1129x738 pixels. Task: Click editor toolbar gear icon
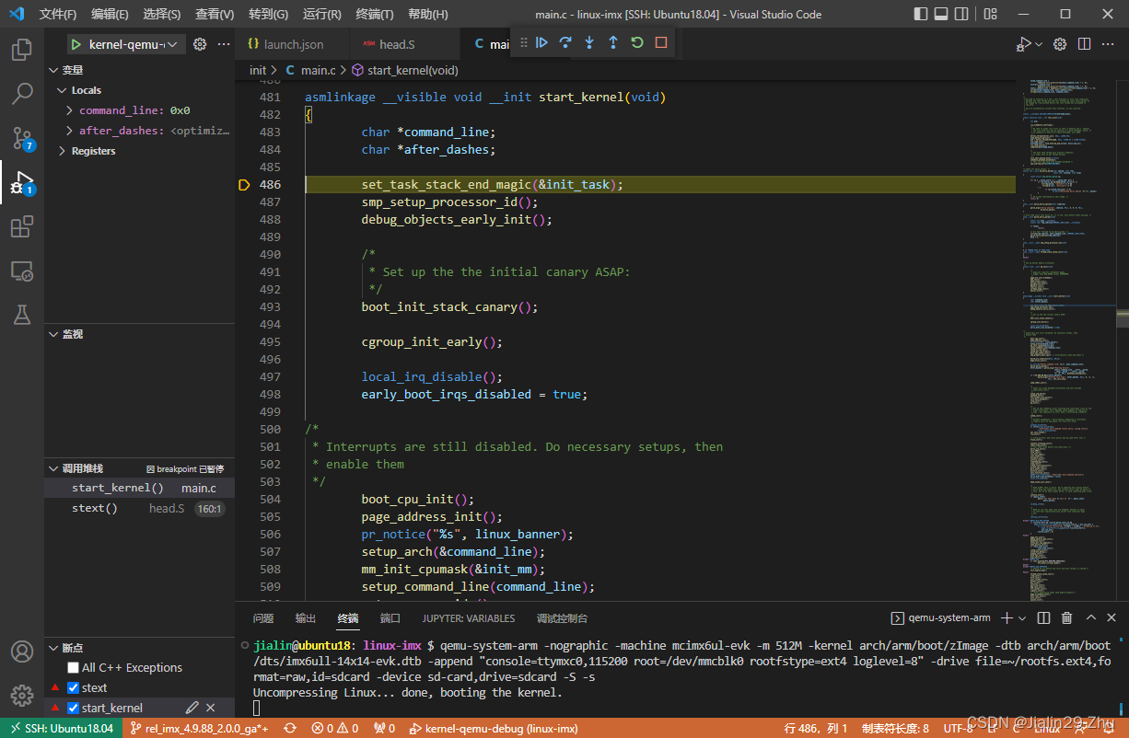click(1060, 44)
